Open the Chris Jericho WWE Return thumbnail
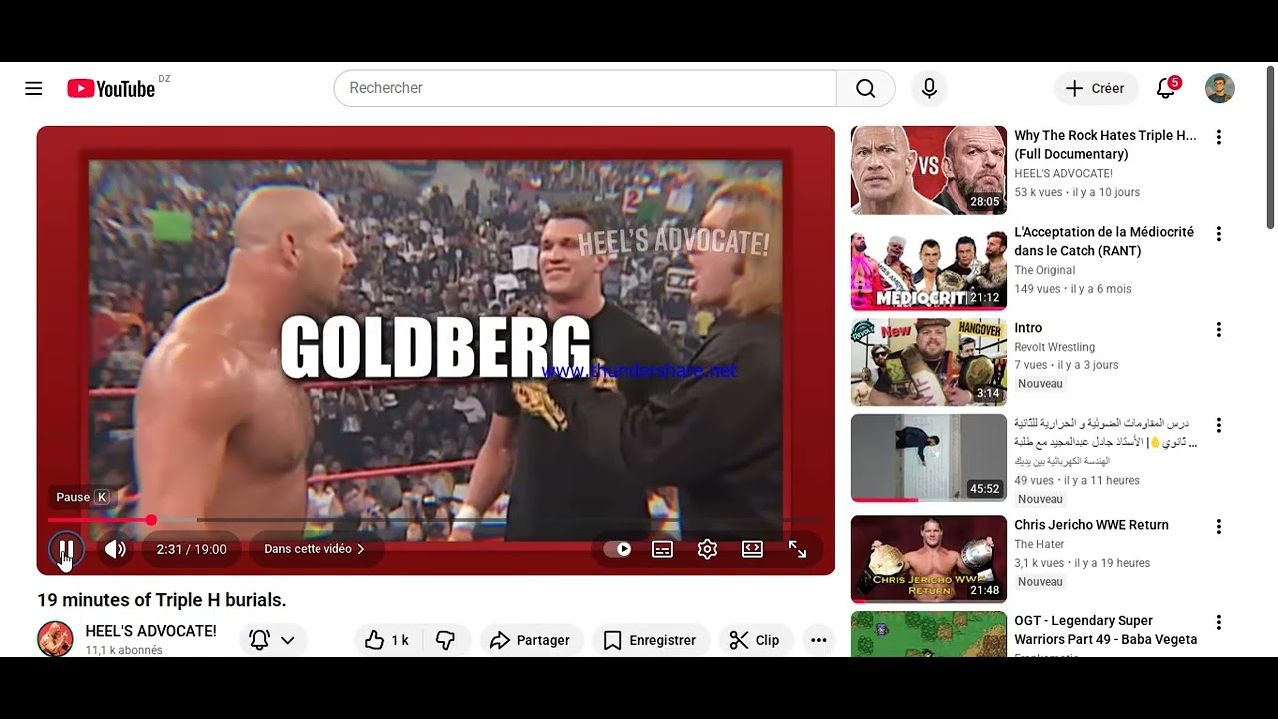Screen dimensions: 1278x719 929,559
